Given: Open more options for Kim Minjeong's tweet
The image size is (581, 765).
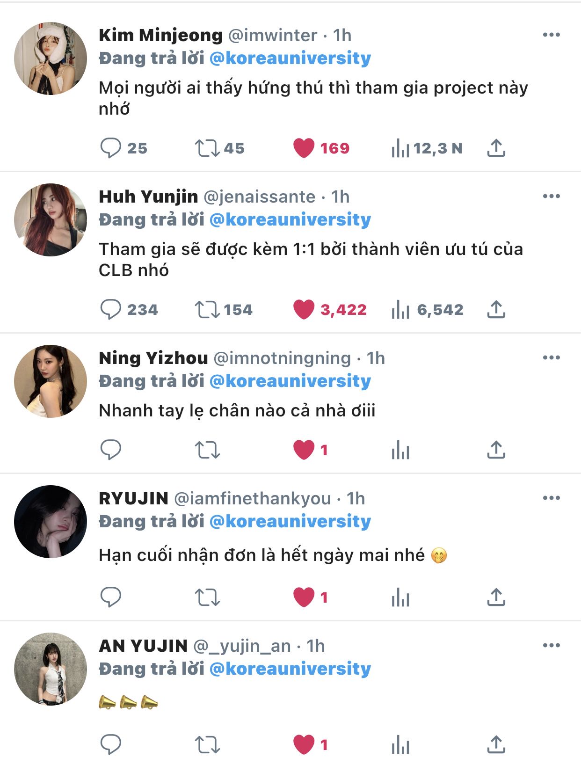Looking at the screenshot, I should pyautogui.click(x=552, y=35).
